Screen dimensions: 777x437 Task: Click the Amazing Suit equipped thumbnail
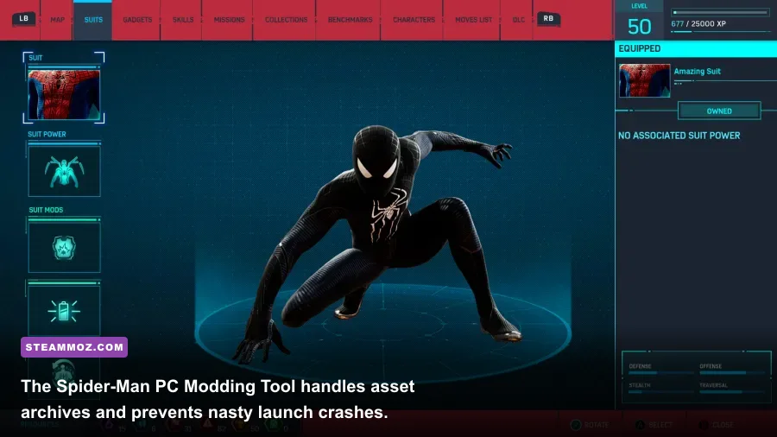click(644, 80)
